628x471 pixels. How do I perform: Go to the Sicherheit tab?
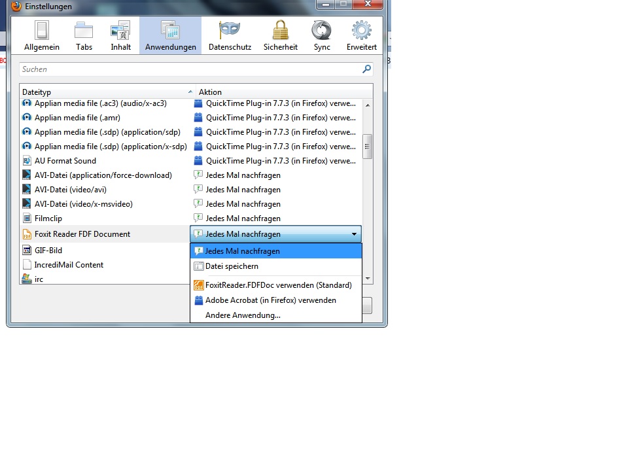(x=281, y=35)
